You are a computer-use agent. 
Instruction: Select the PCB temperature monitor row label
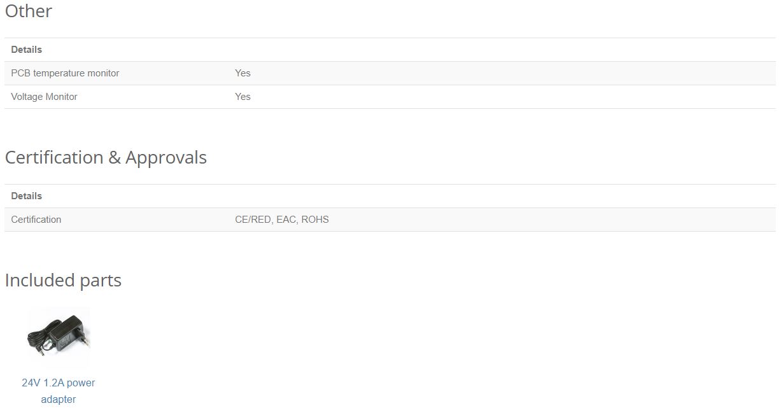pyautogui.click(x=65, y=73)
